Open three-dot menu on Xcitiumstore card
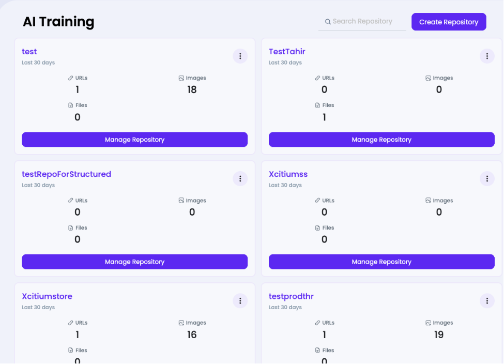Viewport: 504px width, 364px height. click(240, 301)
